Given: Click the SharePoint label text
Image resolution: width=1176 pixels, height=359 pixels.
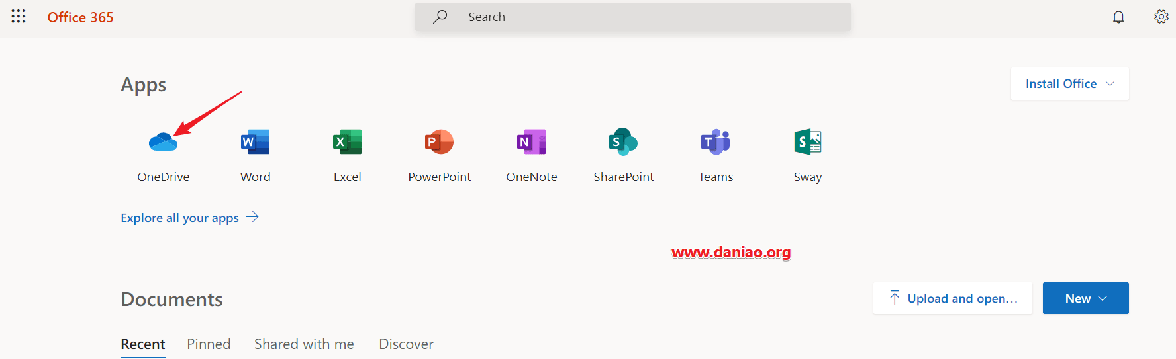Looking at the screenshot, I should pos(623,177).
